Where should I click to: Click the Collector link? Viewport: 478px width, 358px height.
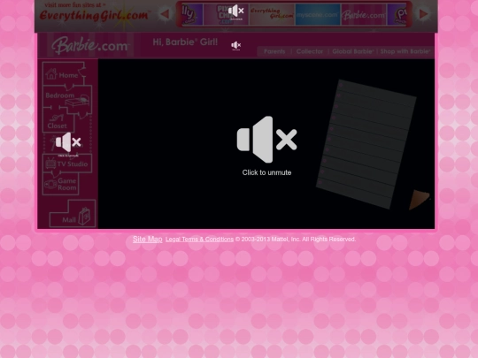tap(310, 51)
